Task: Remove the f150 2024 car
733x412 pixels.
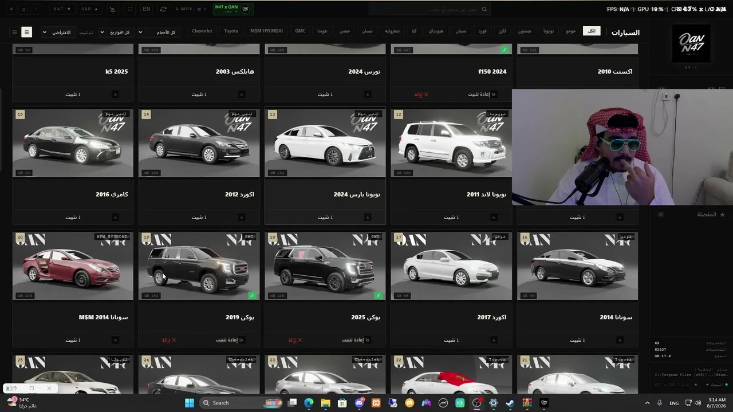Action: (421, 94)
